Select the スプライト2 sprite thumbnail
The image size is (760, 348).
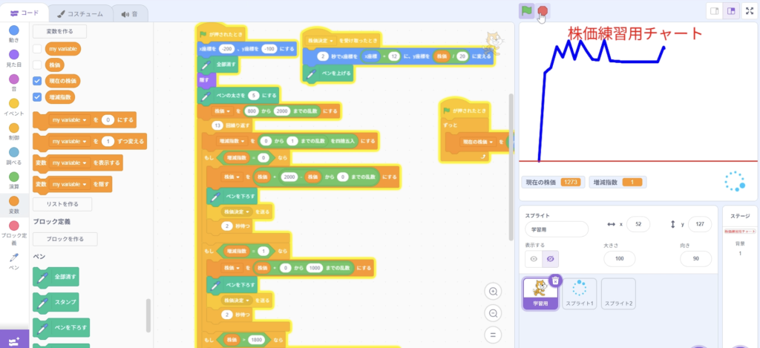click(618, 294)
